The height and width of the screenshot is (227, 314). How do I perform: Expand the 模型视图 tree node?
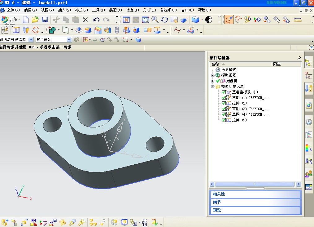tap(212, 75)
